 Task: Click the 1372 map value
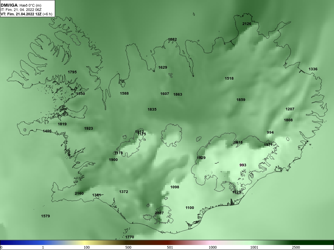click(124, 192)
